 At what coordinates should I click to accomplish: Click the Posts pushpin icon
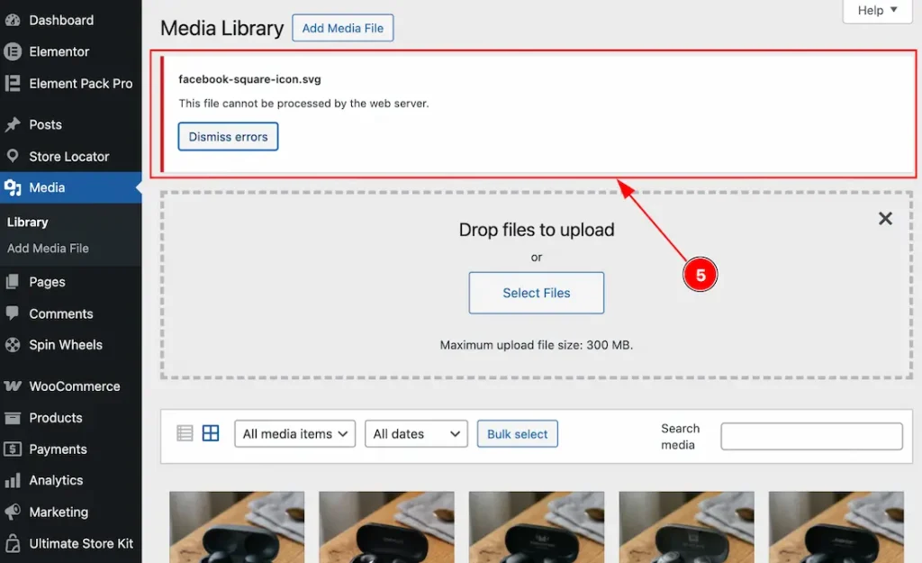pyautogui.click(x=13, y=124)
